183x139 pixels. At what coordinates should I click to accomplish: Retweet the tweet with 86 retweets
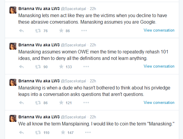(x=38, y=103)
